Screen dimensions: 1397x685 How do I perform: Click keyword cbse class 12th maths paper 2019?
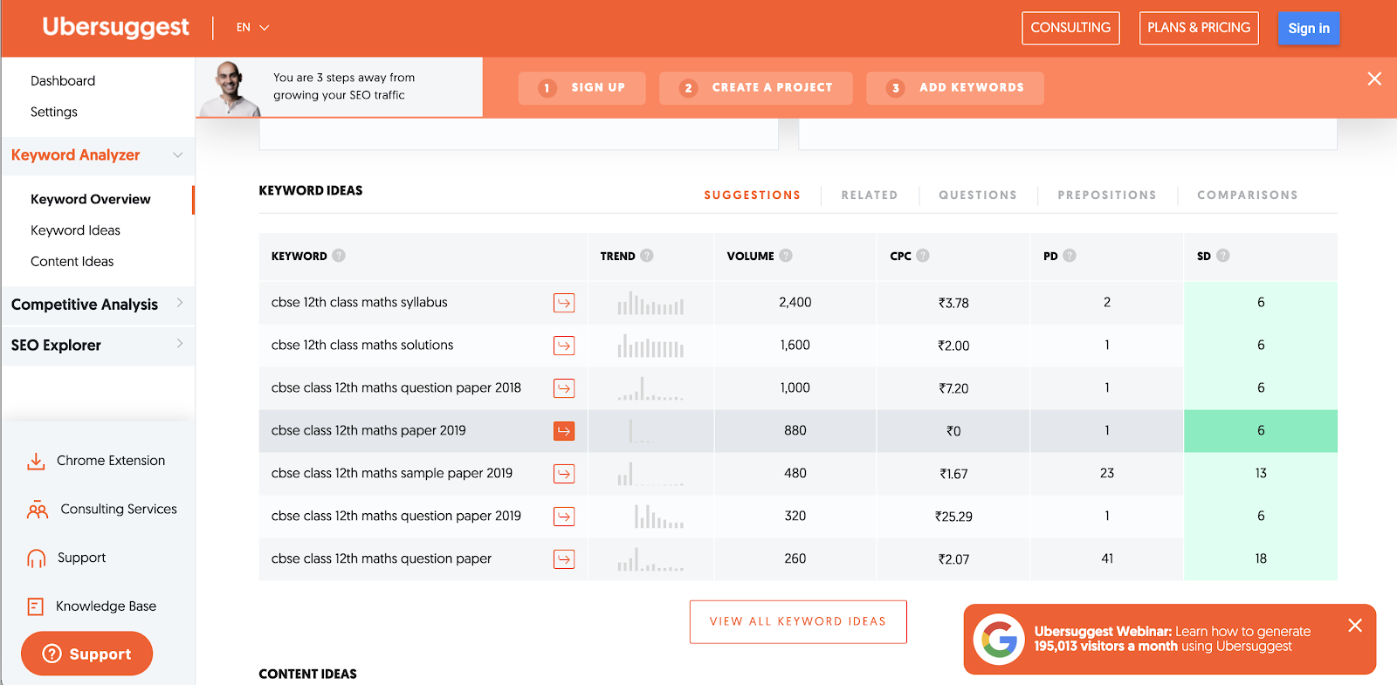368,431
